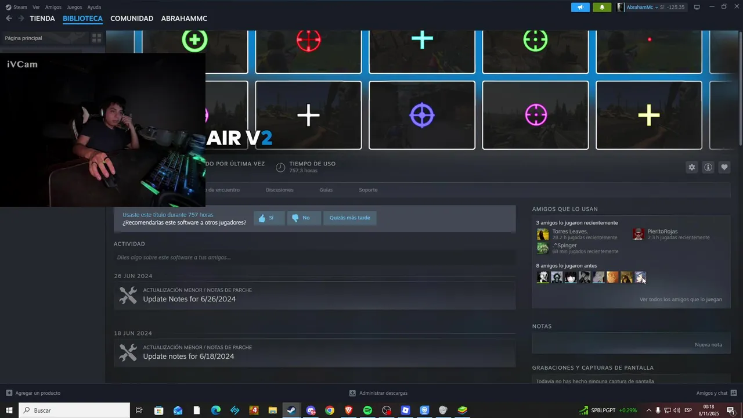Image resolution: width=743 pixels, height=418 pixels.
Task: Open Google Chrome from the taskbar
Action: [330, 410]
